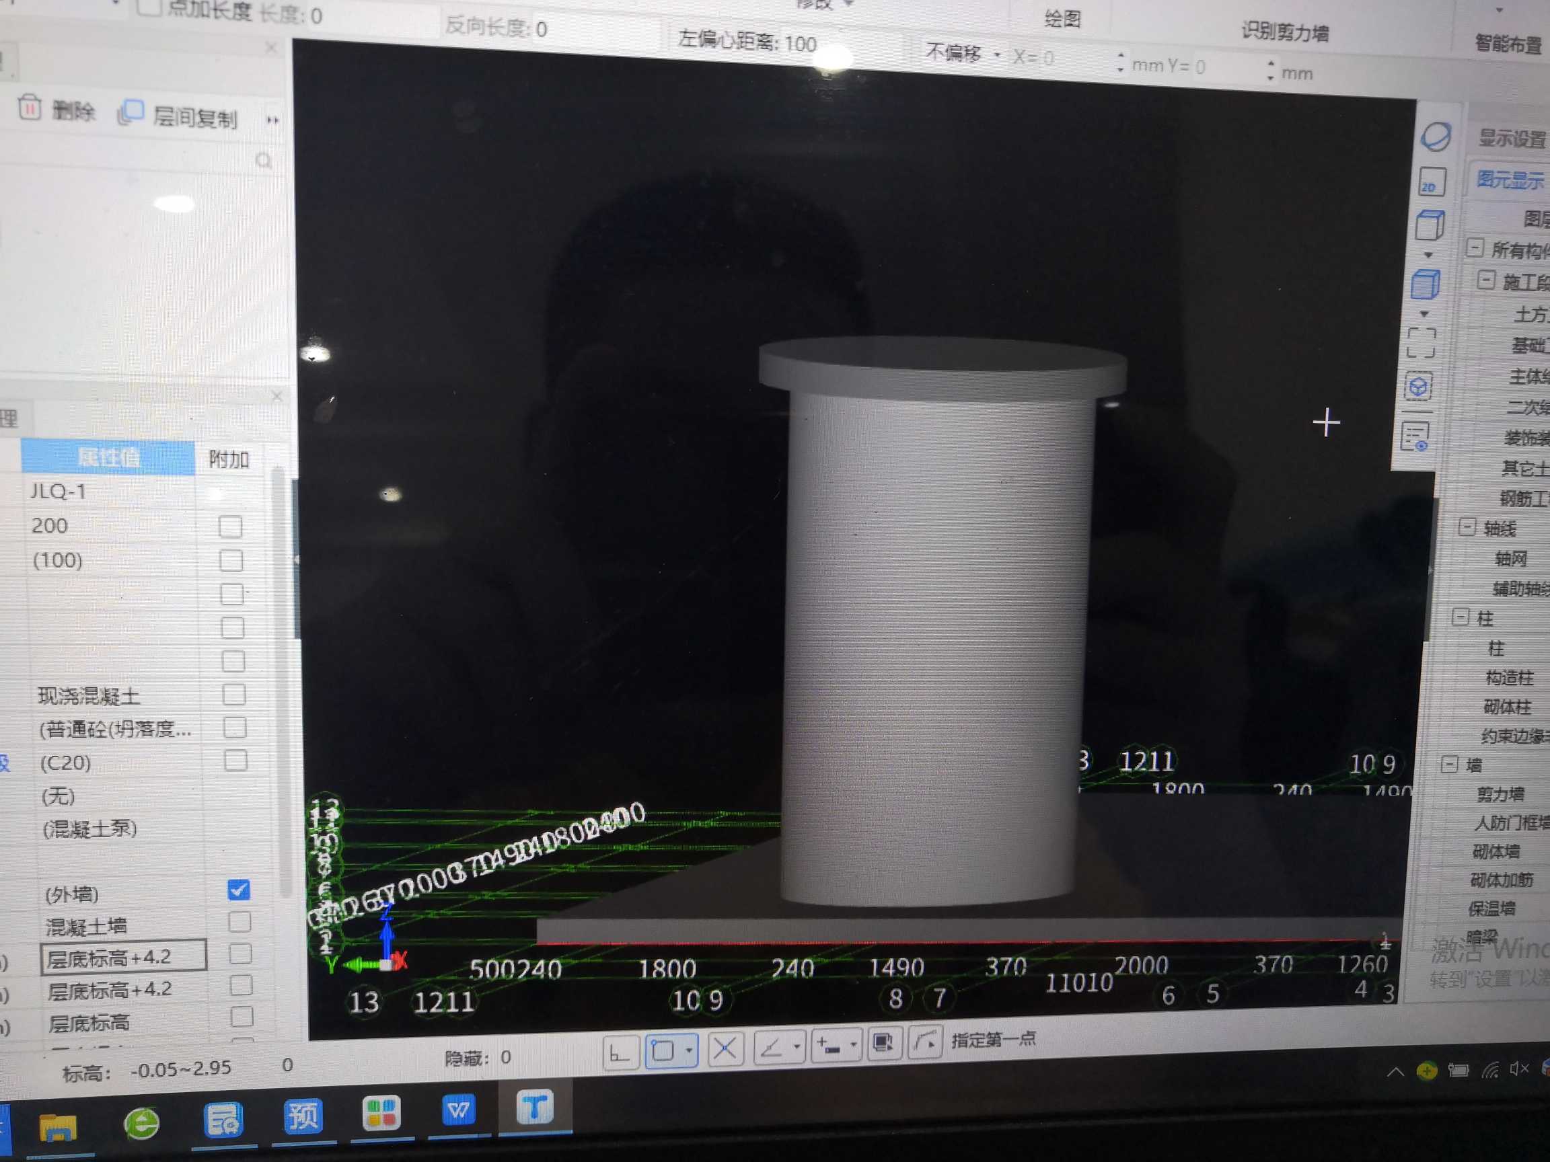Click the wireframe cube view icon
Image resolution: width=1550 pixels, height=1162 pixels.
click(1430, 226)
